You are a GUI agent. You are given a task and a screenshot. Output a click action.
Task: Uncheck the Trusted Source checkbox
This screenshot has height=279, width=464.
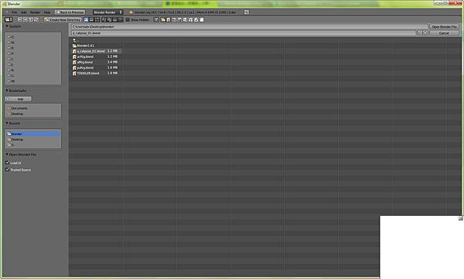pyautogui.click(x=8, y=169)
